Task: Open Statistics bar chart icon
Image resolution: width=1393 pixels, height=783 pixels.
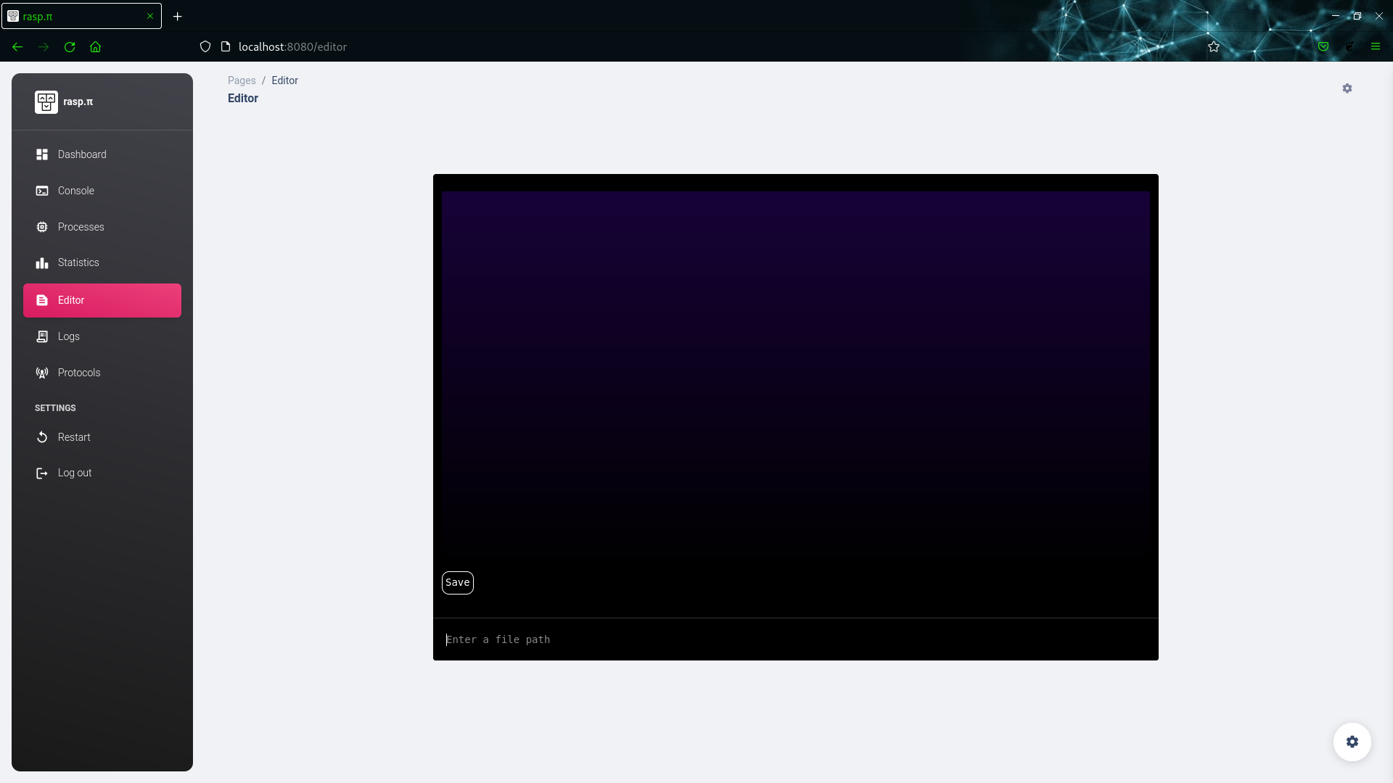Action: [42, 262]
